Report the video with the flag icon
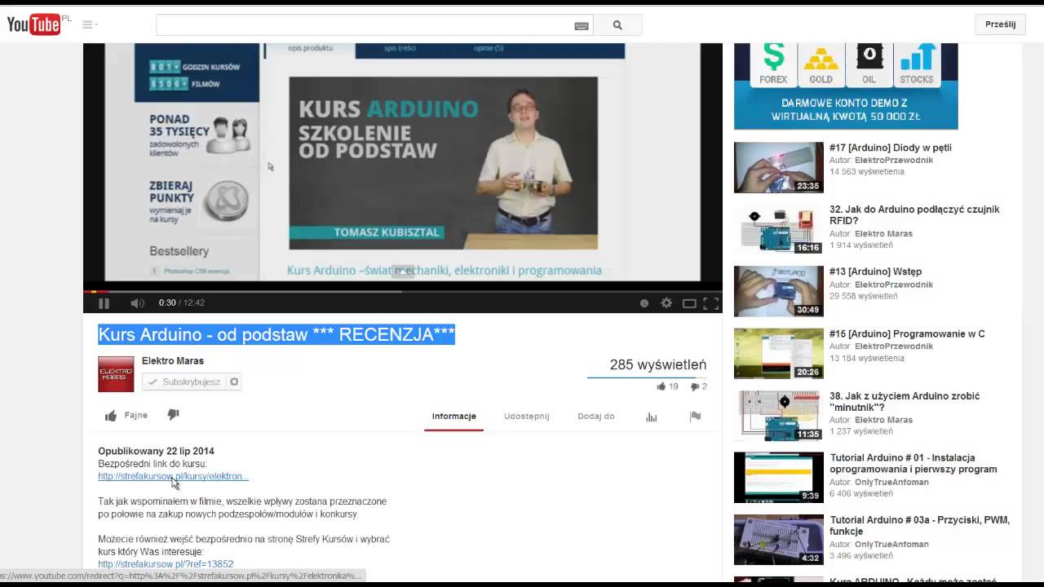1044x587 pixels. pos(695,417)
